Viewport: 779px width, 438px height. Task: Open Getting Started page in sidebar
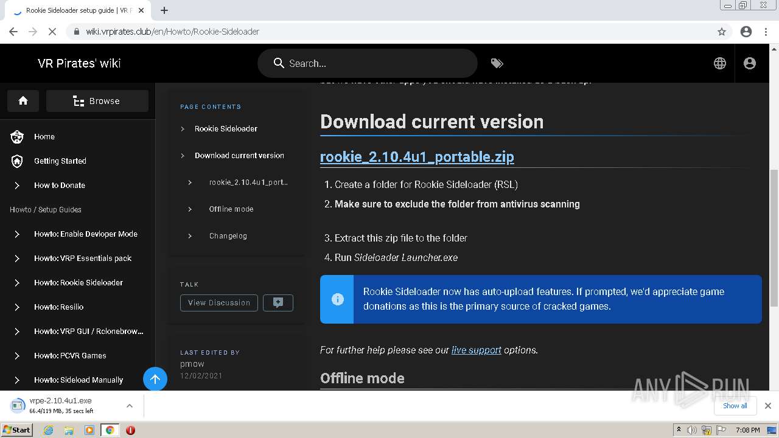click(x=60, y=161)
